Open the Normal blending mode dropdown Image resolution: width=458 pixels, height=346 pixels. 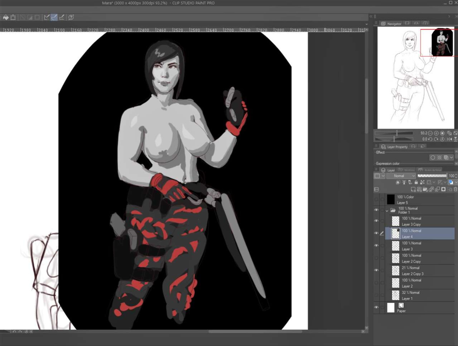[401, 176]
